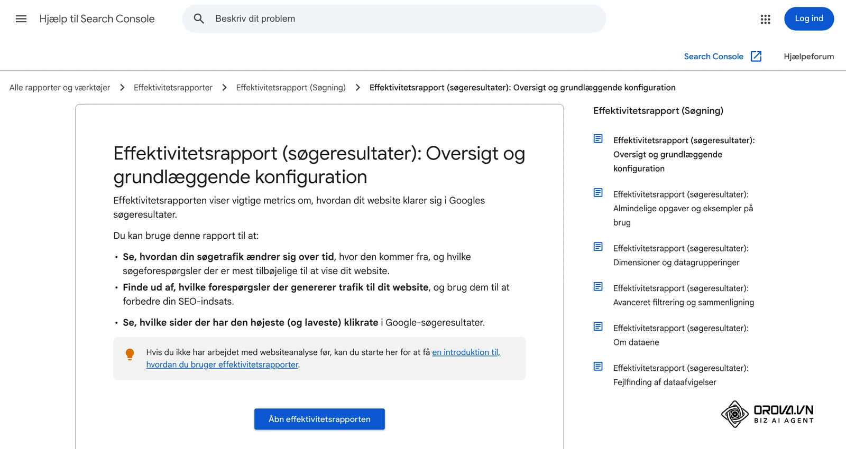Image resolution: width=846 pixels, height=449 pixels.
Task: Click document icon for Om dataene article
Action: pos(598,326)
